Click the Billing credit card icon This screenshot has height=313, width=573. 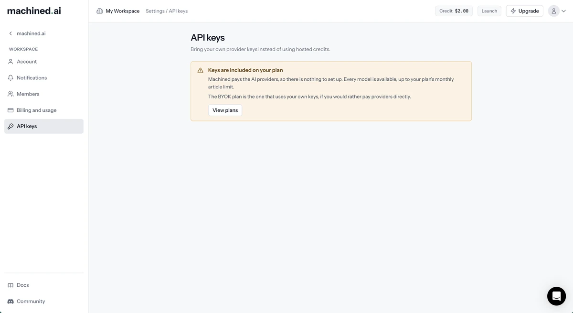click(x=11, y=110)
